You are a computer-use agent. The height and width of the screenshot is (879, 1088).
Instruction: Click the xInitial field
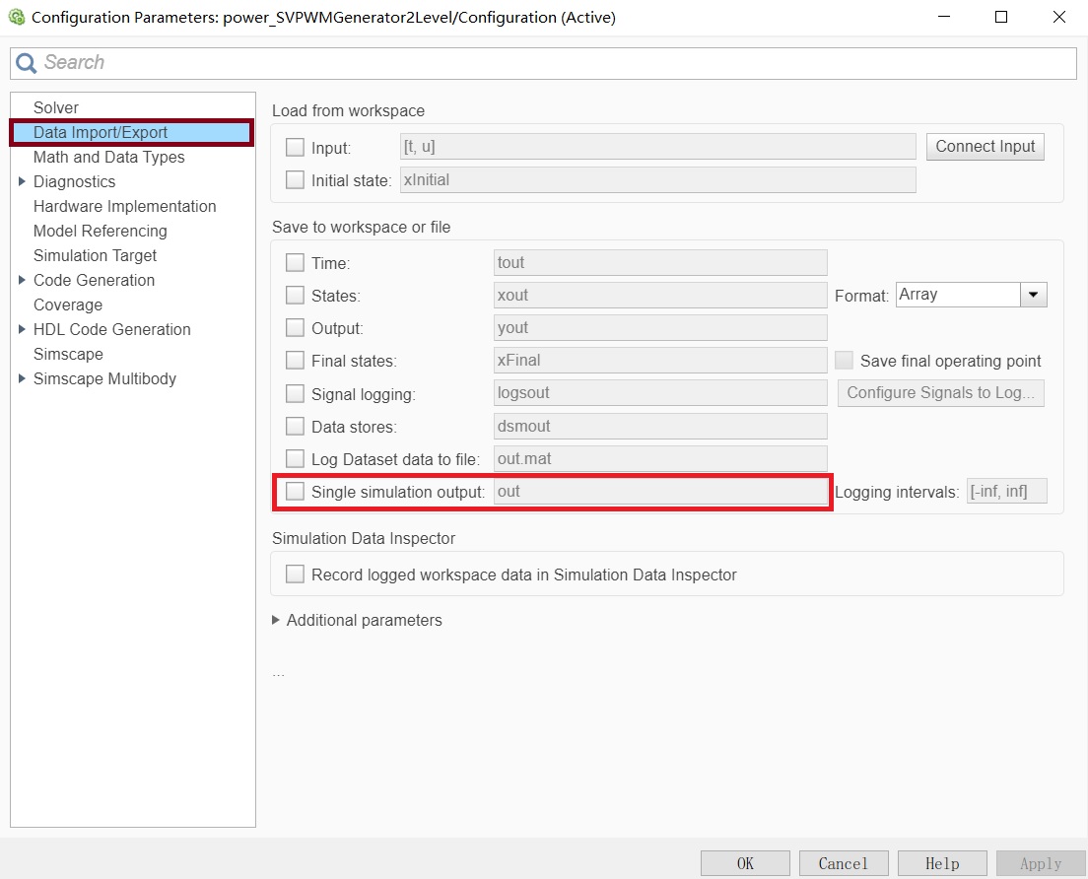657,179
